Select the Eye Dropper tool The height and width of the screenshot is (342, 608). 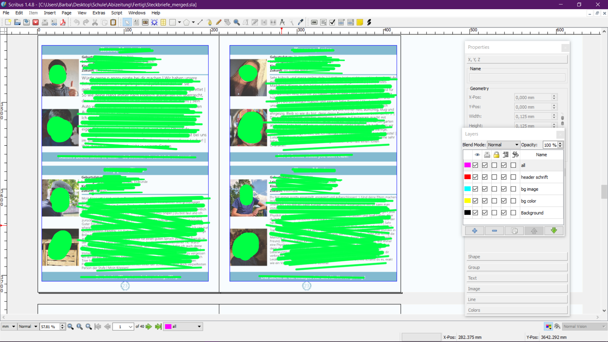301,22
